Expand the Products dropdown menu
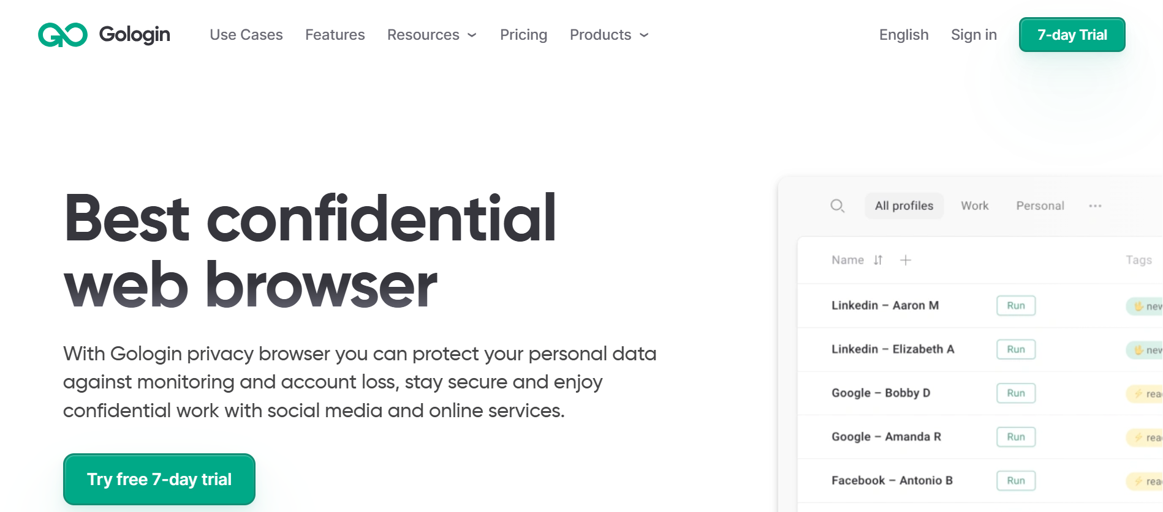1163x512 pixels. [x=608, y=35]
